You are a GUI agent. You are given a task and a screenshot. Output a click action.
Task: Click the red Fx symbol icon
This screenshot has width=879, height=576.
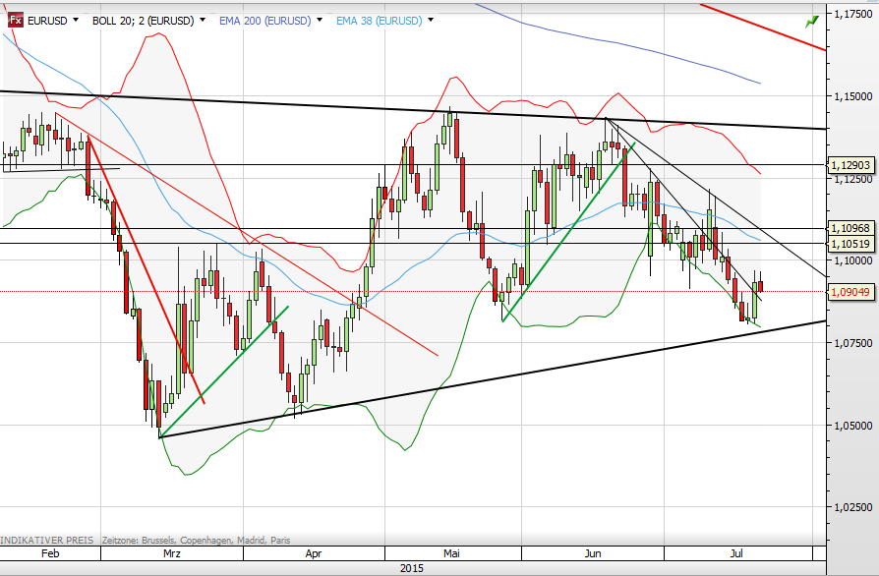click(x=16, y=20)
